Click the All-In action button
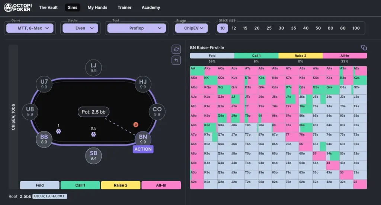Screen dimensions: 381x205 click(x=161, y=185)
